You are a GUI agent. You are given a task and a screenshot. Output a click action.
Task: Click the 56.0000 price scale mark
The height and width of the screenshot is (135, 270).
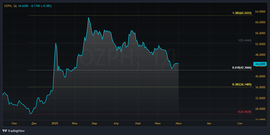pyautogui.click(x=261, y=33)
